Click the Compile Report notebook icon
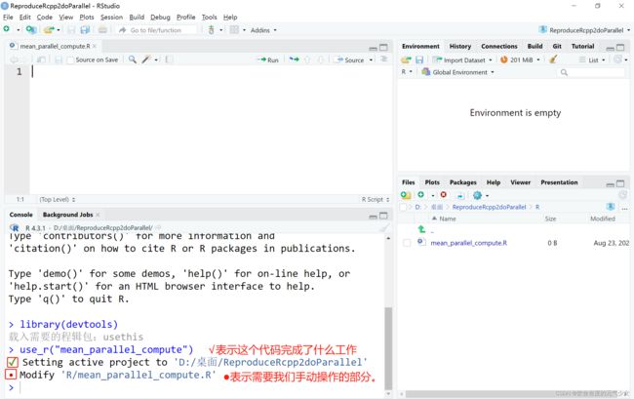Image resolution: width=634 pixels, height=399 pixels. click(x=170, y=60)
